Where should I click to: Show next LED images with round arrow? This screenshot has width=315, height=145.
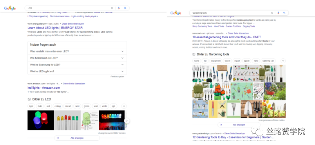[x=127, y=121]
